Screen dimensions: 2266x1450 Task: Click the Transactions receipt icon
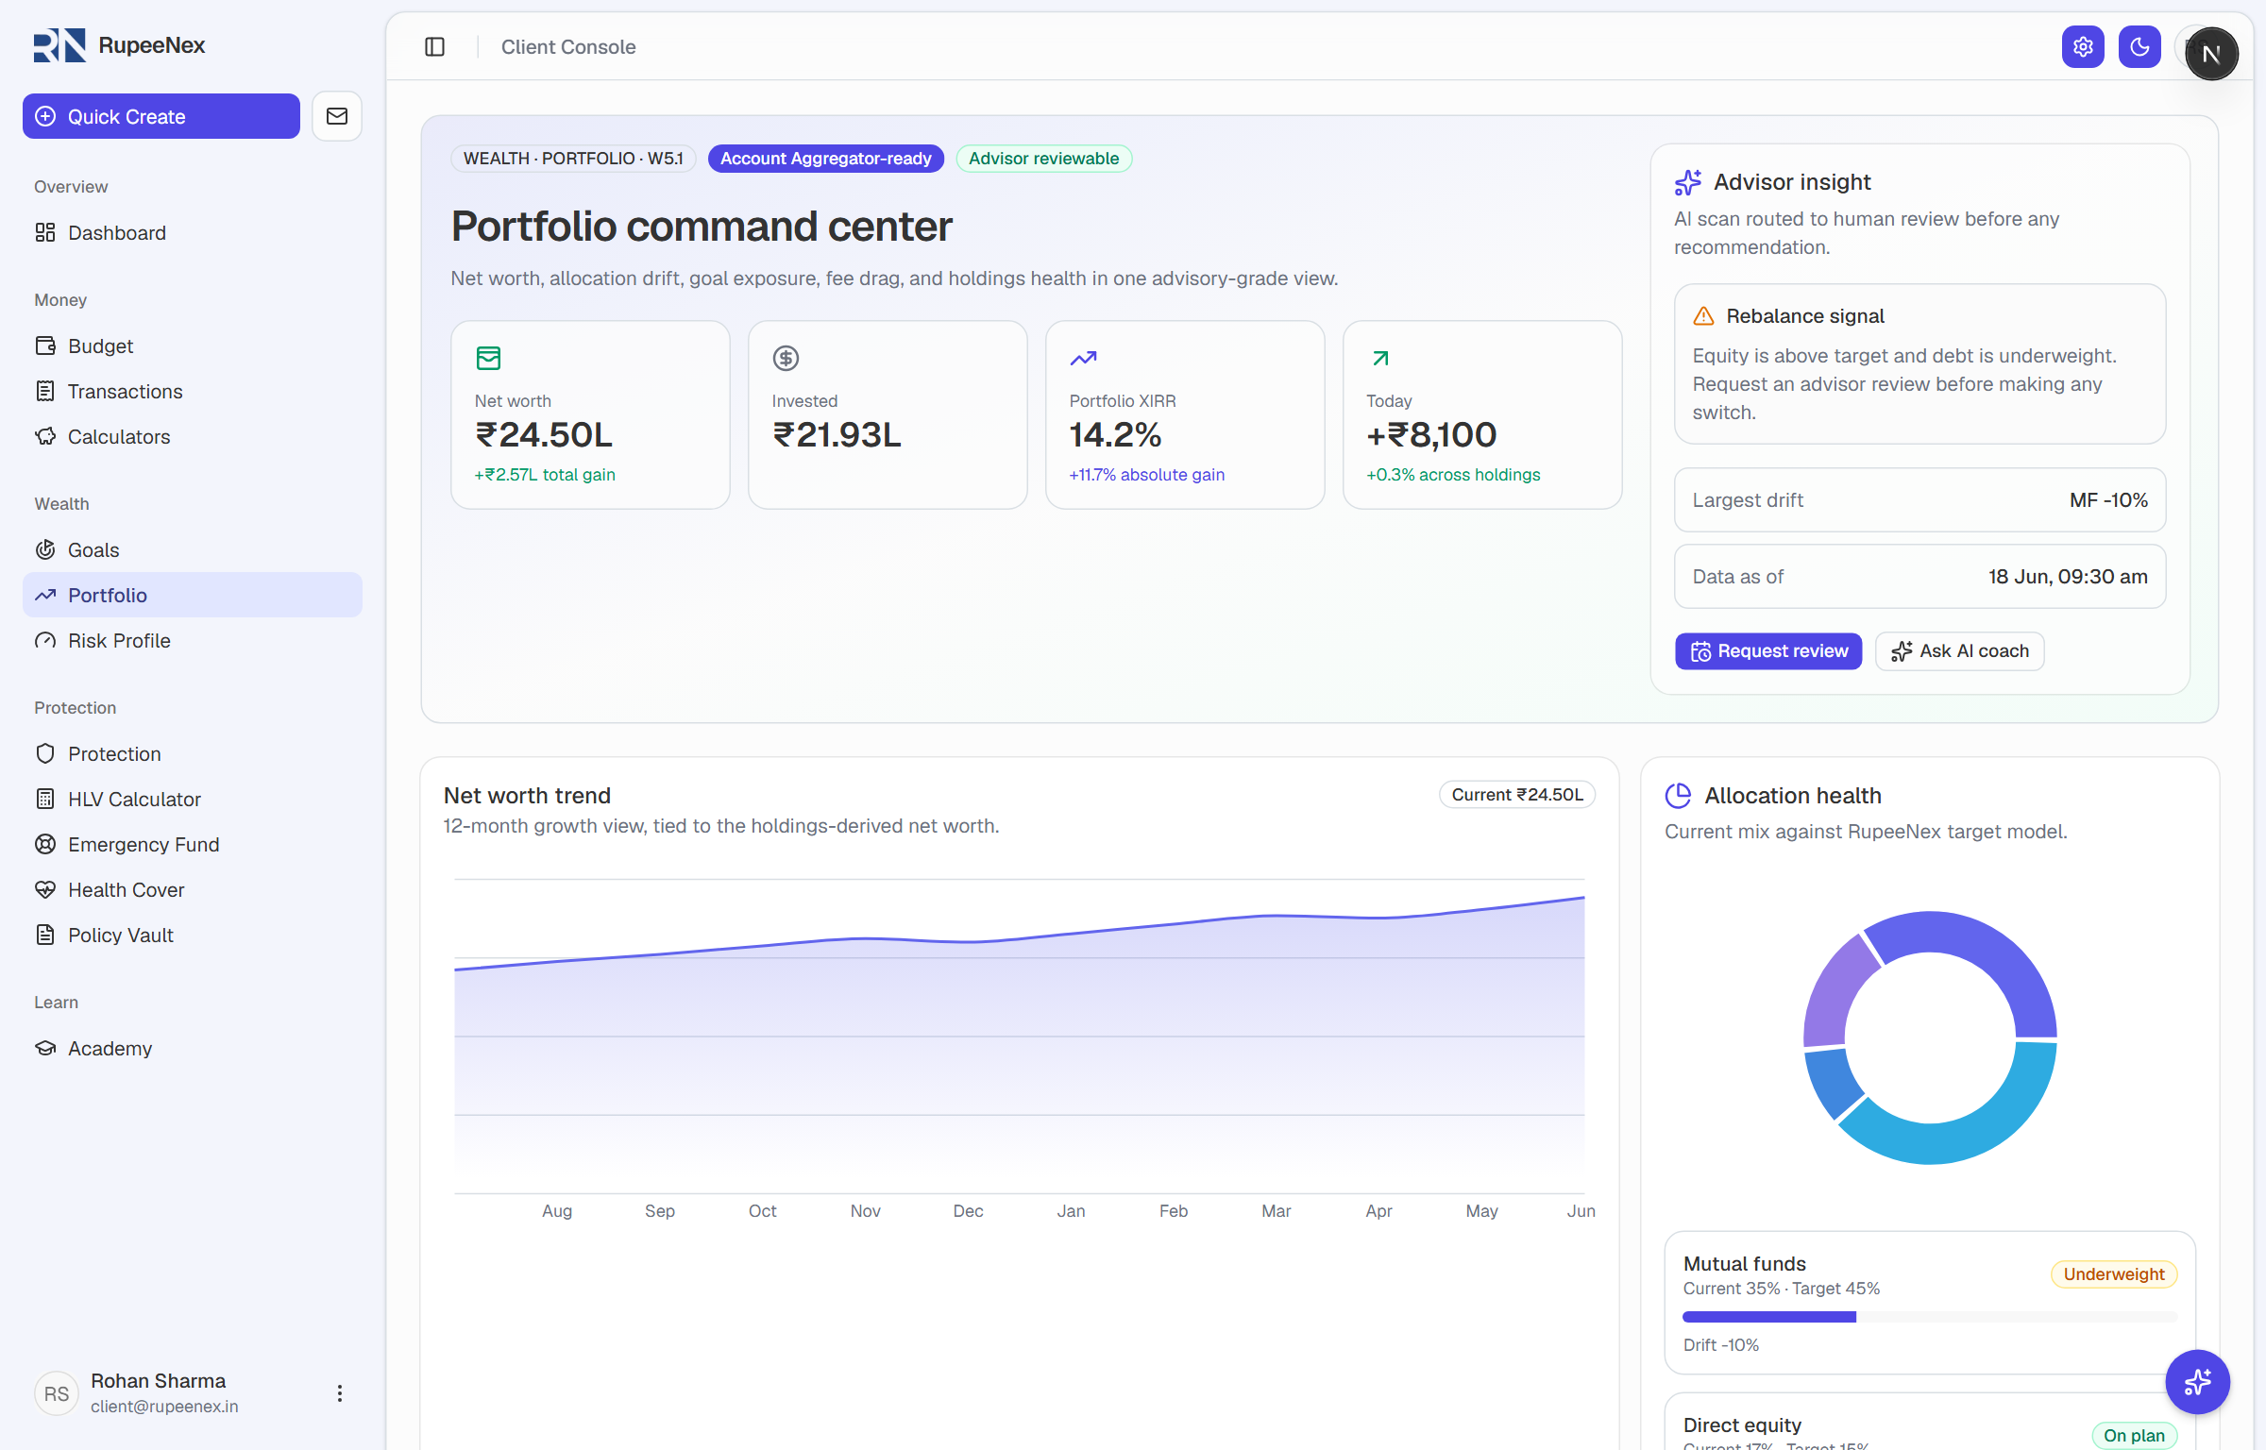45,391
